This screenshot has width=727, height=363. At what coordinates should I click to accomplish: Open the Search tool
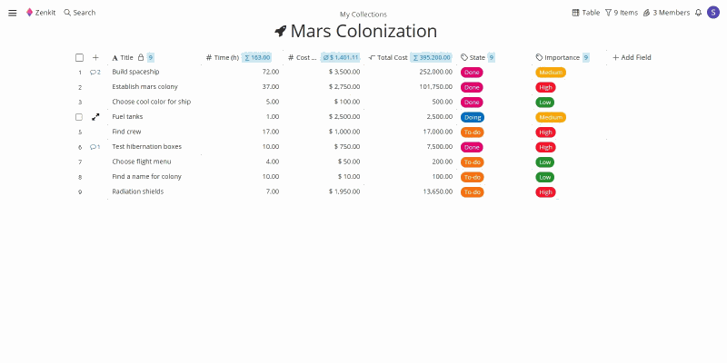[80, 13]
